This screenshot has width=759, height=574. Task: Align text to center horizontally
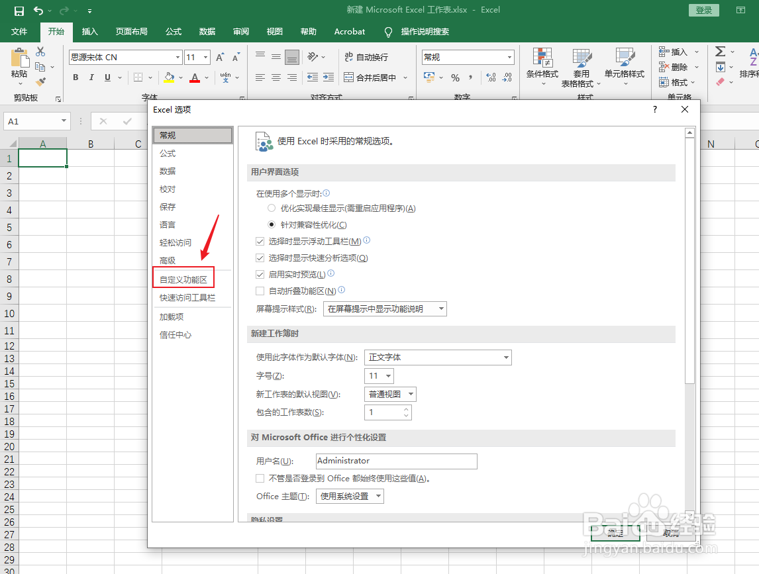click(x=276, y=77)
